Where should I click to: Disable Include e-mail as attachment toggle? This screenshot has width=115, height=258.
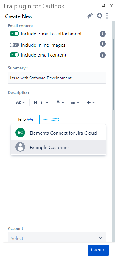[x=14, y=34]
